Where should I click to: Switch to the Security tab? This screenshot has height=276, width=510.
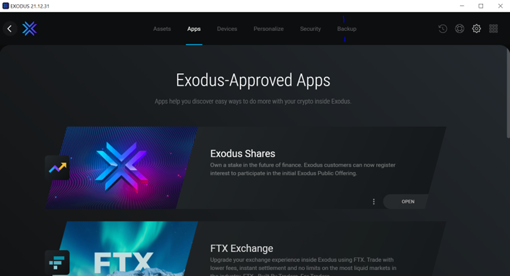[x=310, y=29]
